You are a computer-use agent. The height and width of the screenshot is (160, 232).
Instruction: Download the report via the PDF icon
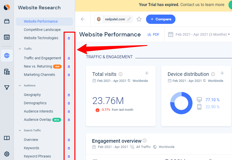click(x=153, y=34)
